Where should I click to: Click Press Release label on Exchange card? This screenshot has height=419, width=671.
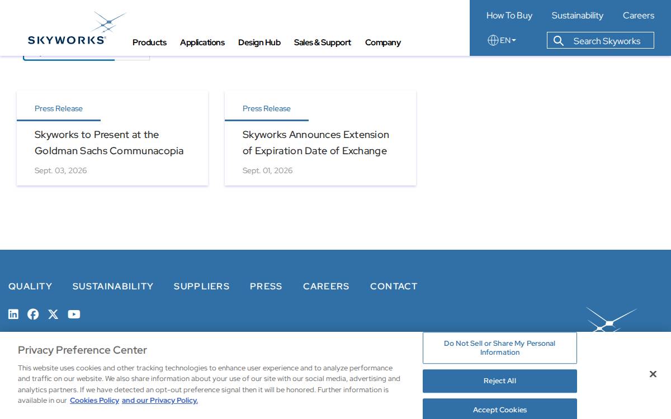point(267,108)
